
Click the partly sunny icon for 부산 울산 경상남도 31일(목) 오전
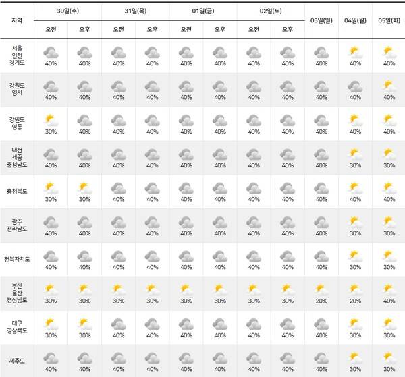pos(119,290)
